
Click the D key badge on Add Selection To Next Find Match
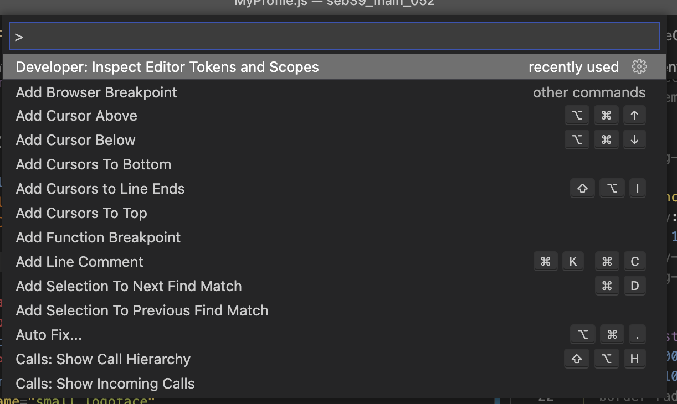pyautogui.click(x=634, y=286)
